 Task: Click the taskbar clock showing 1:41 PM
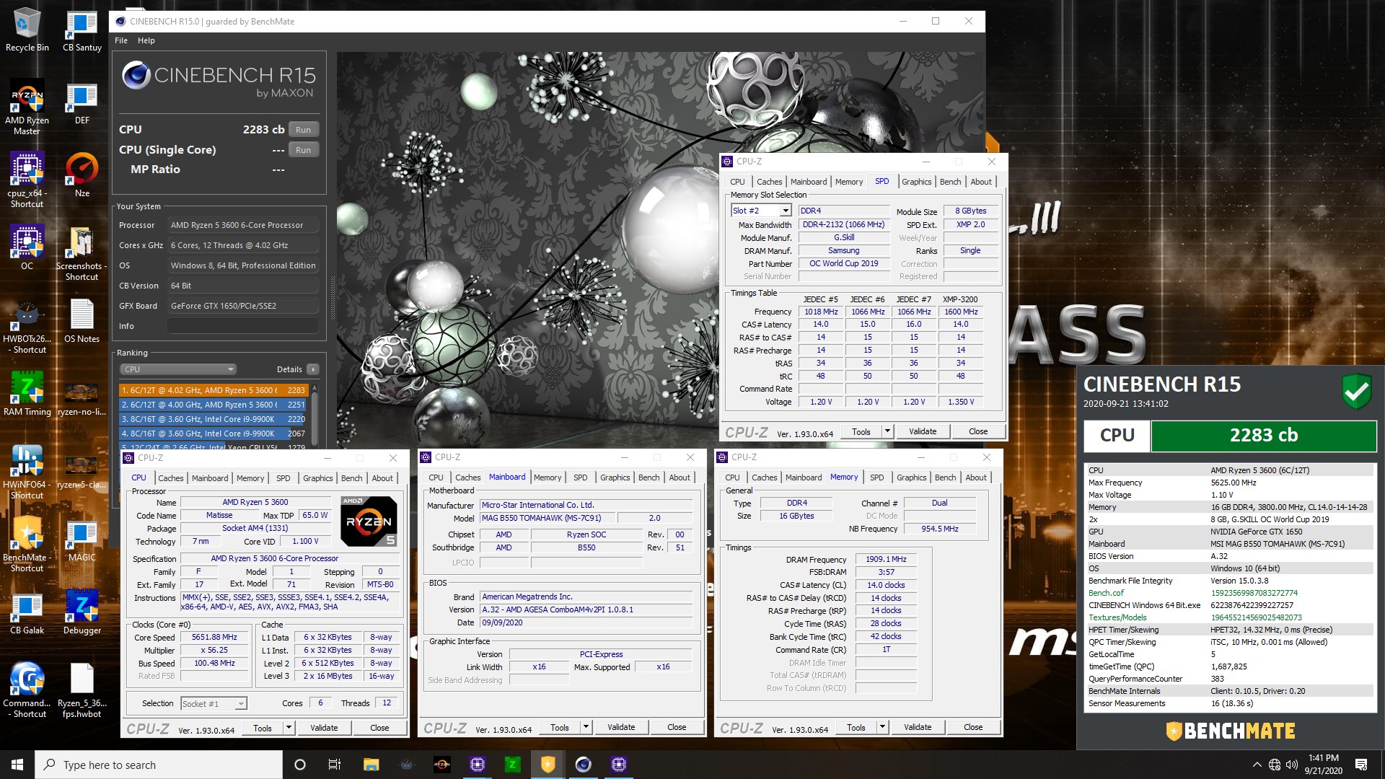pyautogui.click(x=1323, y=765)
